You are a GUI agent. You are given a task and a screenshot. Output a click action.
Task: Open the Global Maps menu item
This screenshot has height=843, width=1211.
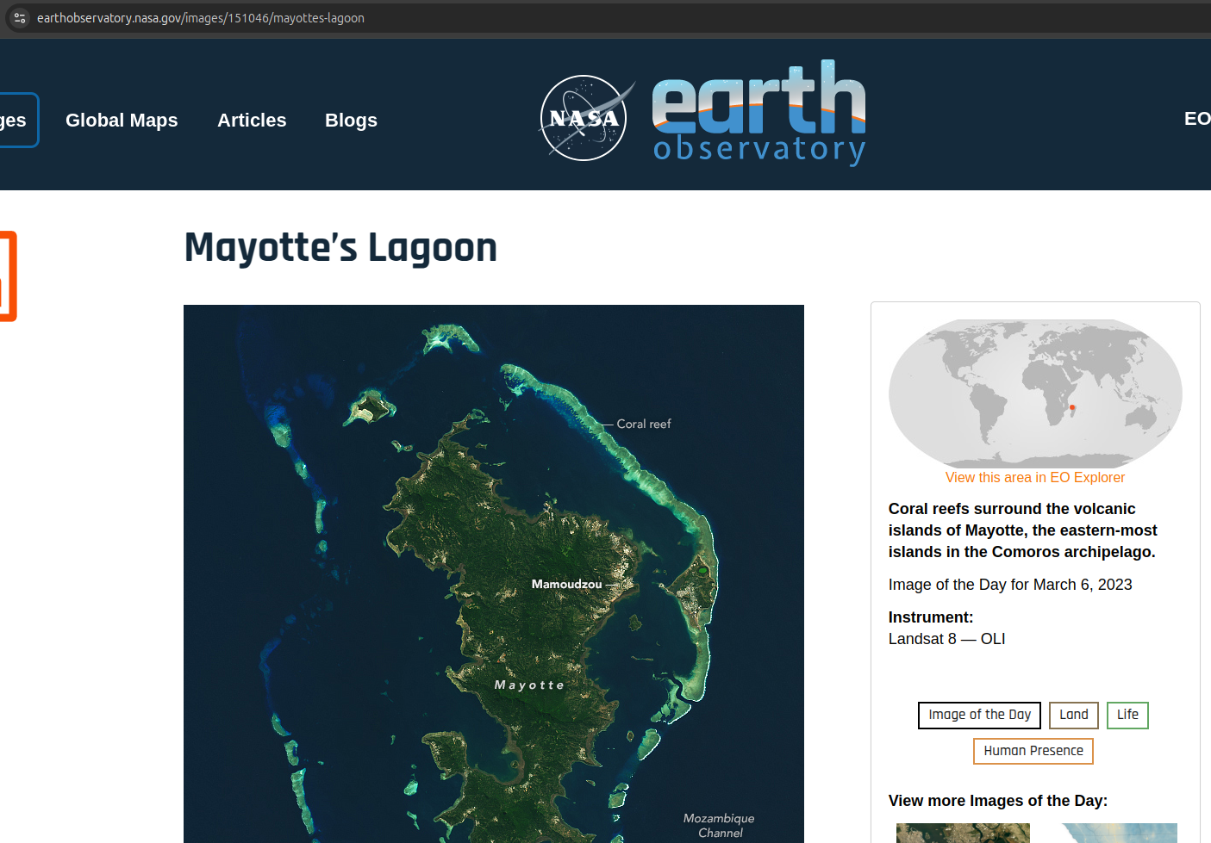click(122, 121)
